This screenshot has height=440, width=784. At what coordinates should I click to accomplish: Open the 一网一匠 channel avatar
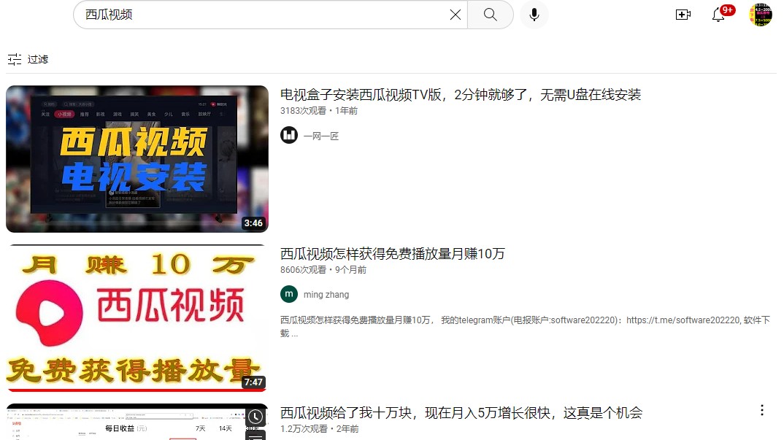tap(289, 135)
